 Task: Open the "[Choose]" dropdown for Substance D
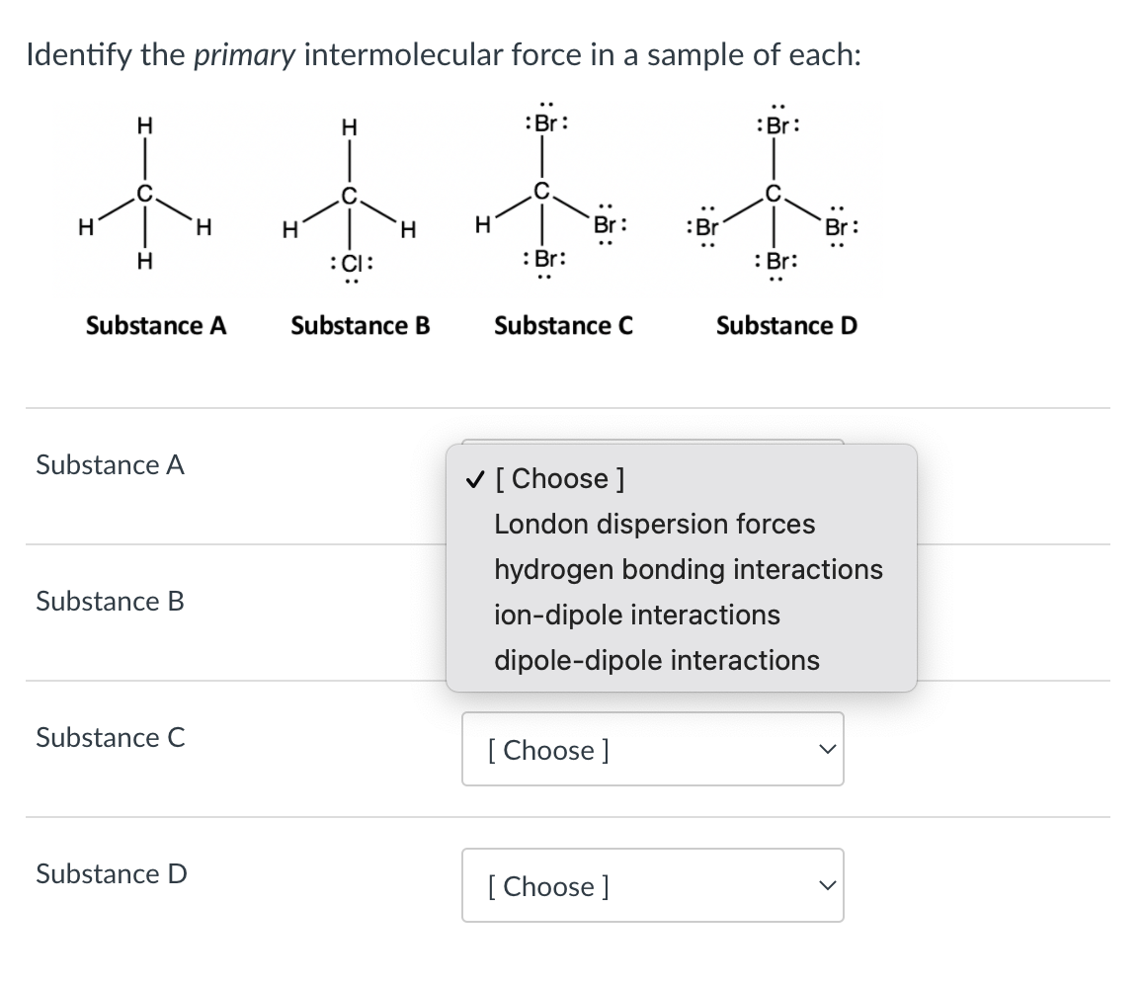[652, 885]
